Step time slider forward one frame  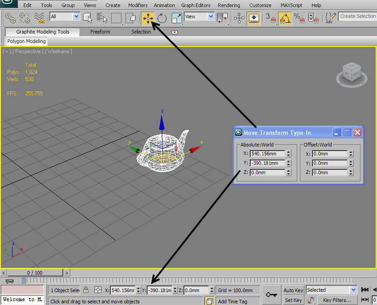tap(67, 273)
